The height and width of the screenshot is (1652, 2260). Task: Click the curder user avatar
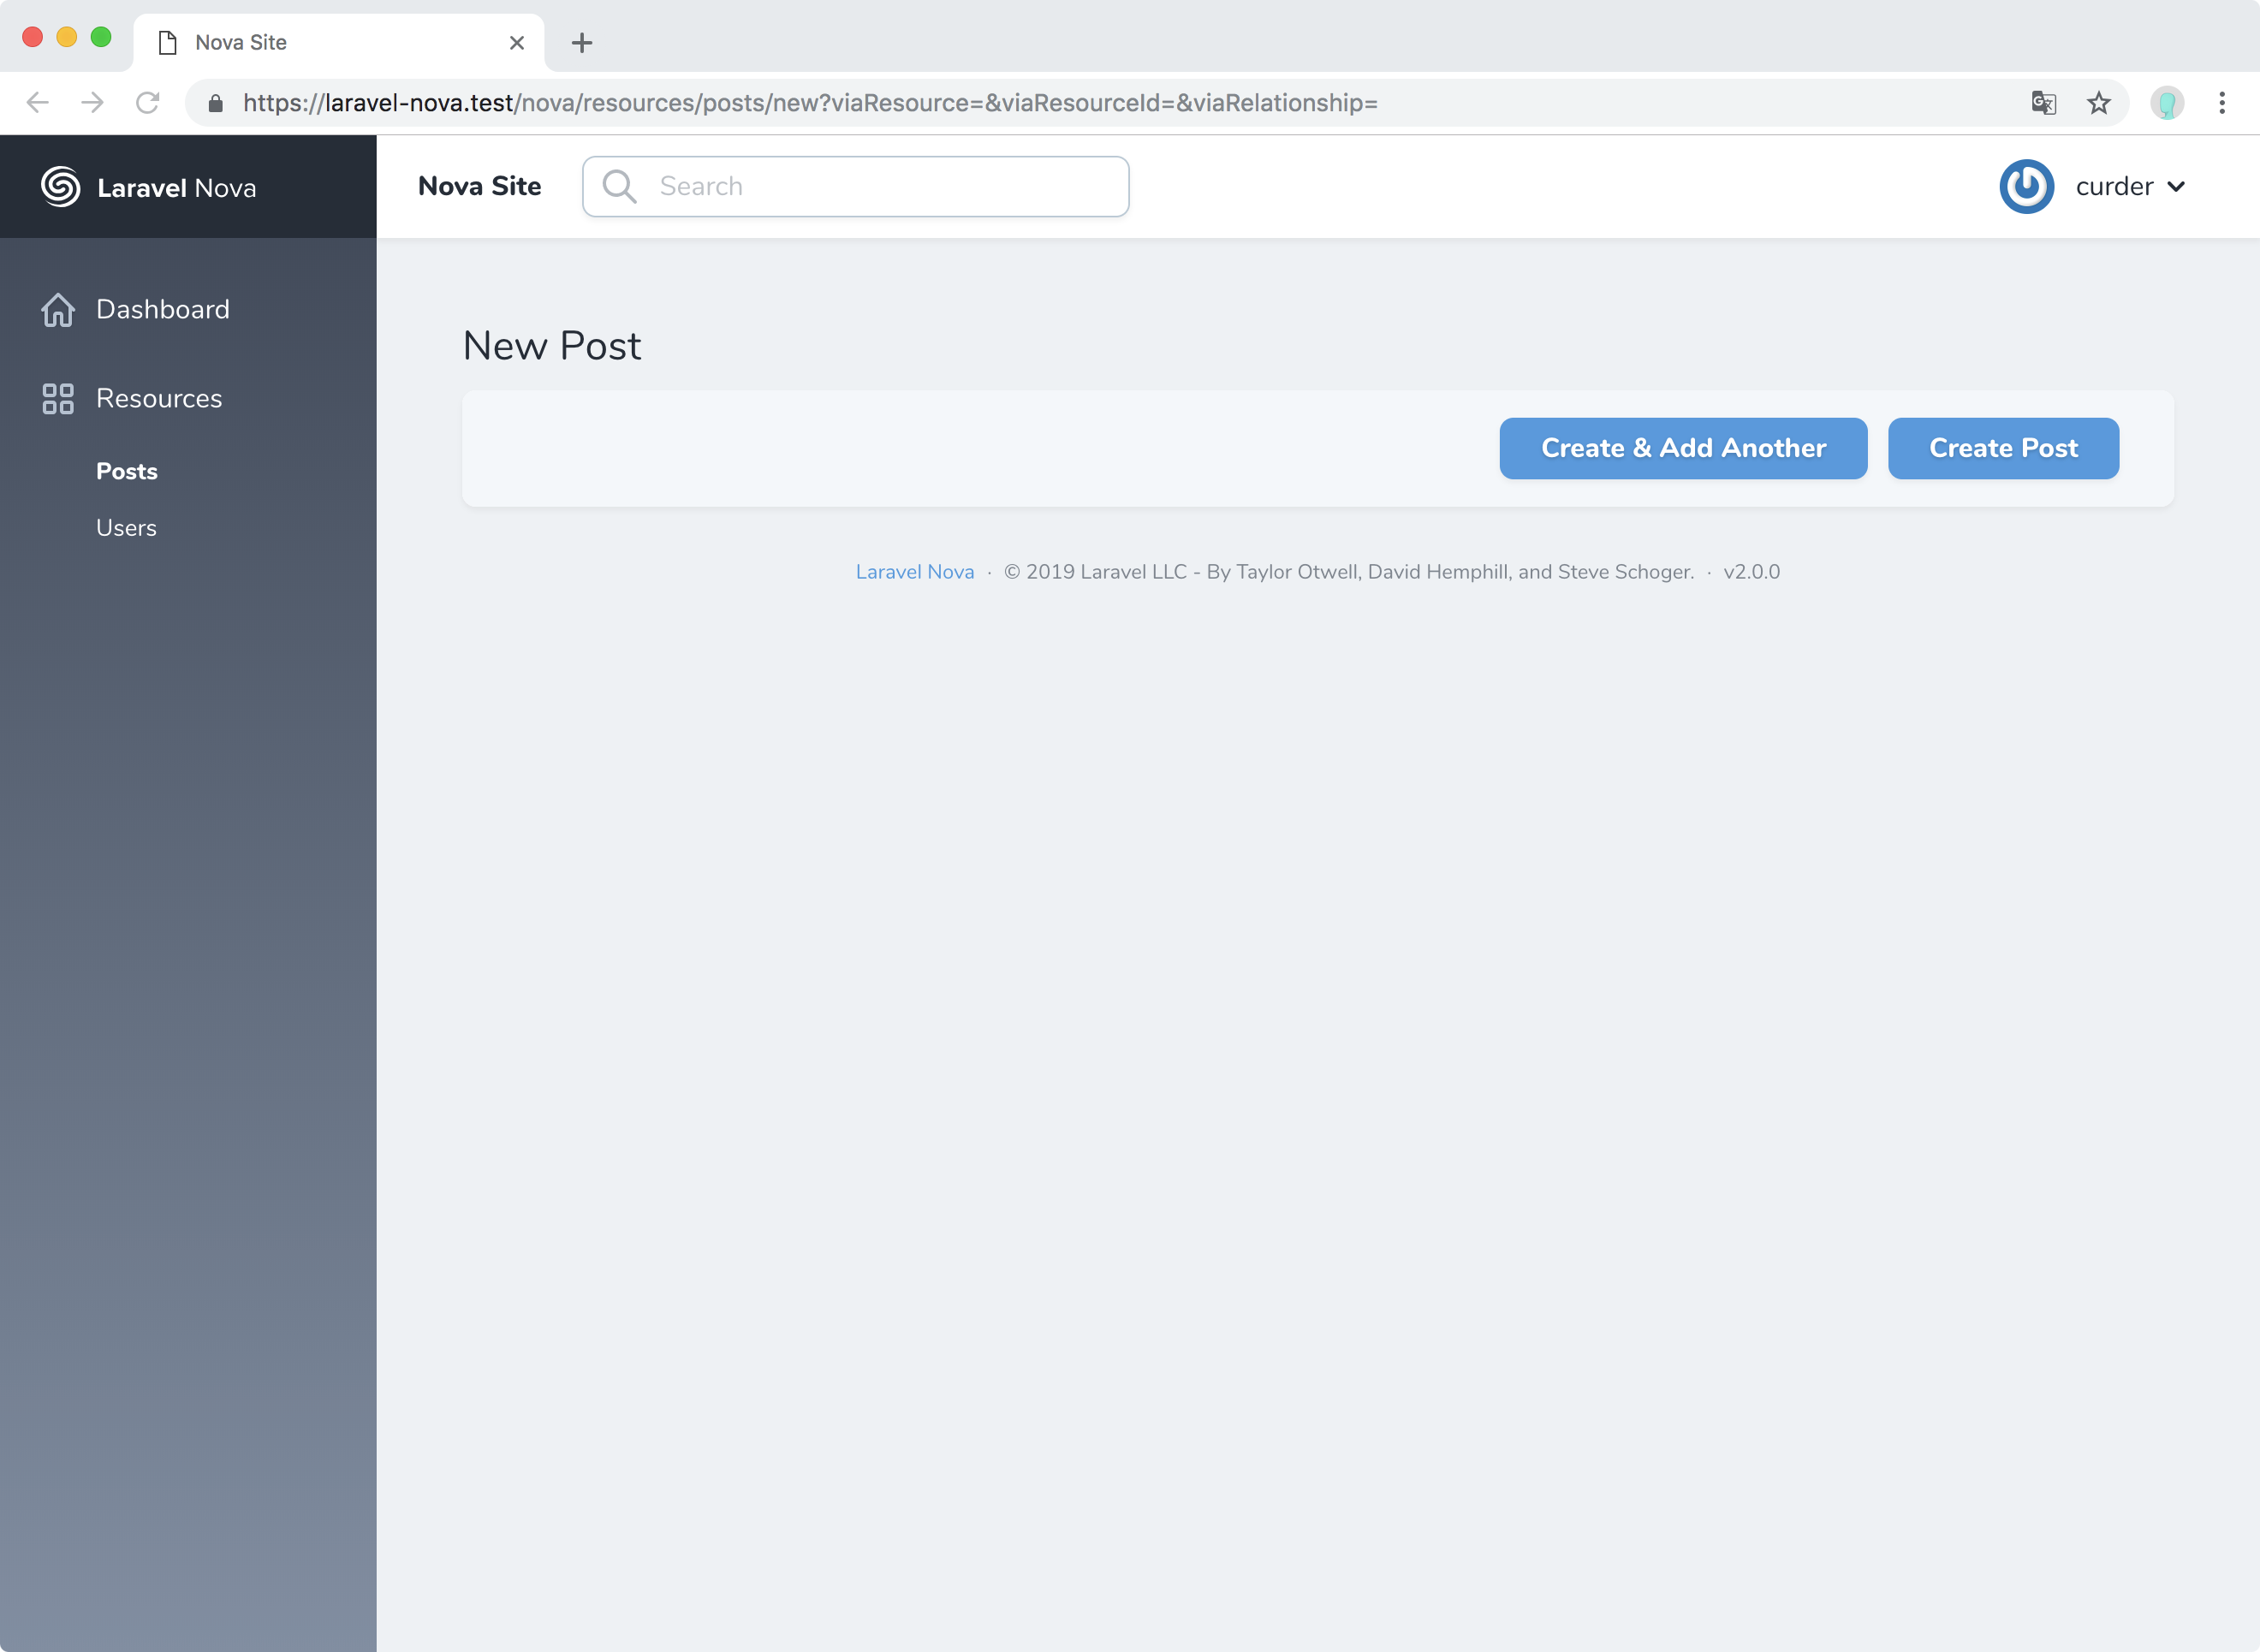tap(2026, 187)
